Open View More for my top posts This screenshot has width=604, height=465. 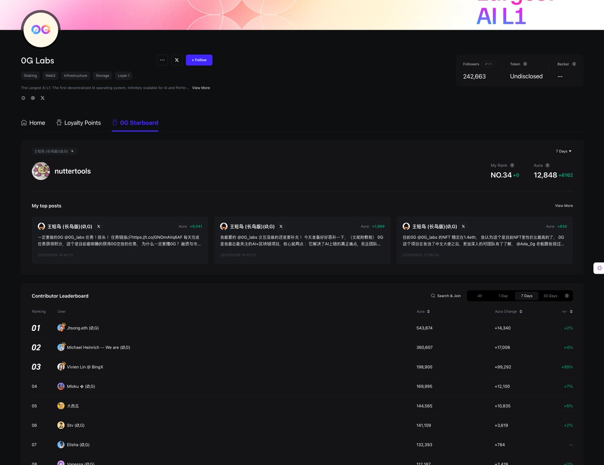(x=564, y=206)
